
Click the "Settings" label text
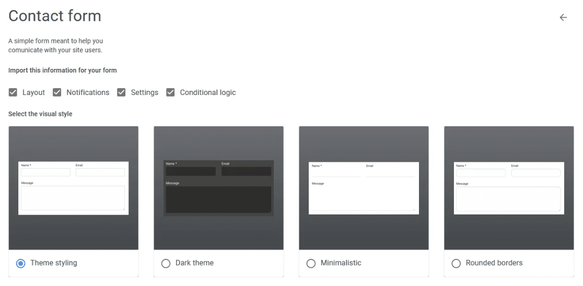click(x=145, y=92)
